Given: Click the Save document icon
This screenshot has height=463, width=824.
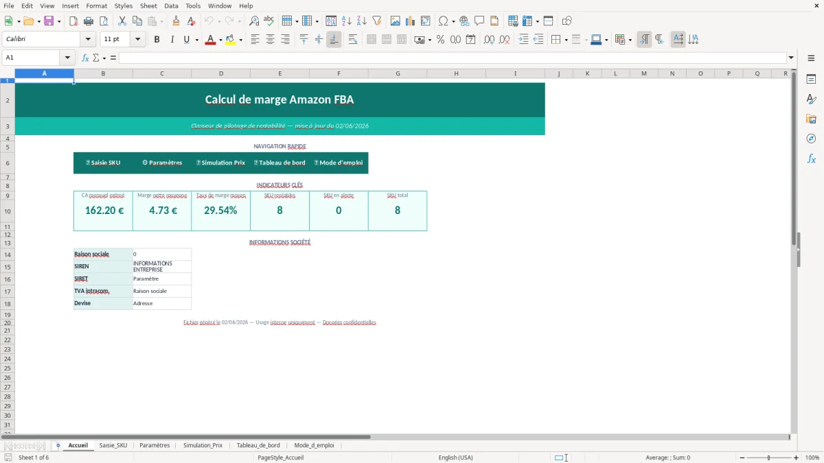Looking at the screenshot, I should pyautogui.click(x=49, y=21).
